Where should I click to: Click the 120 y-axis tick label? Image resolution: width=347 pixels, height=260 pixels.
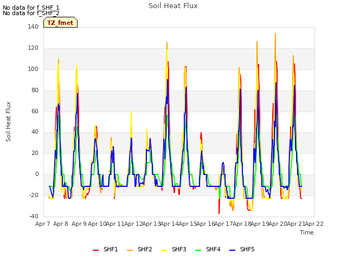(x=33, y=48)
